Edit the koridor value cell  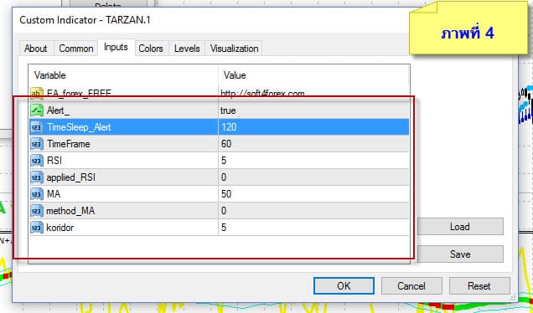point(313,228)
